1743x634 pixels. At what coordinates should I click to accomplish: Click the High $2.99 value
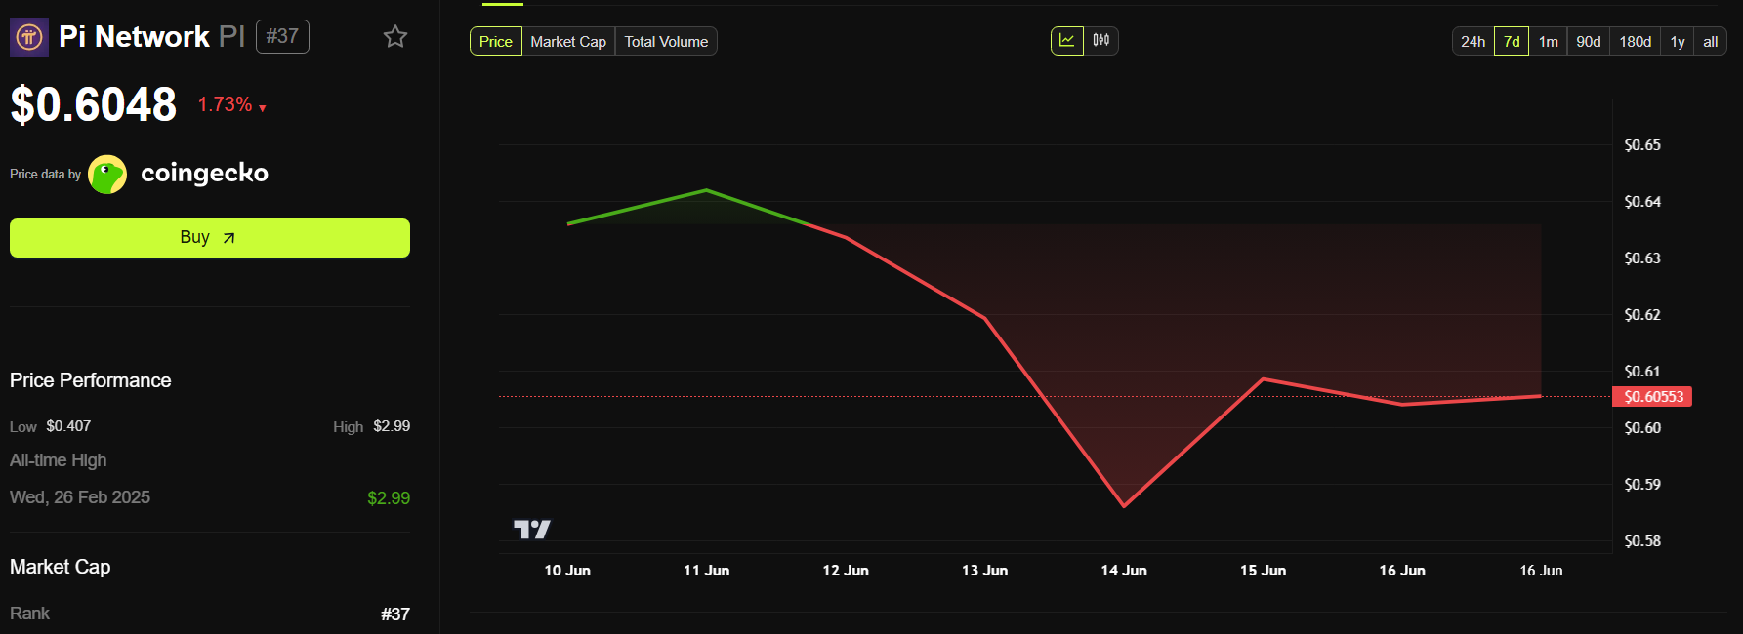tap(392, 426)
